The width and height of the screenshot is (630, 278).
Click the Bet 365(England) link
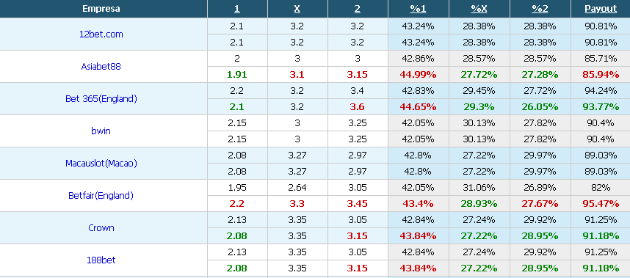tap(101, 99)
